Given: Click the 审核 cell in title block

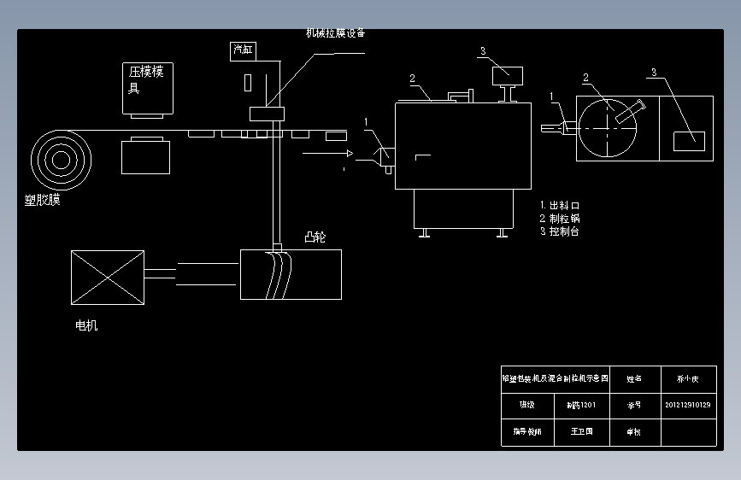Looking at the screenshot, I should (635, 432).
